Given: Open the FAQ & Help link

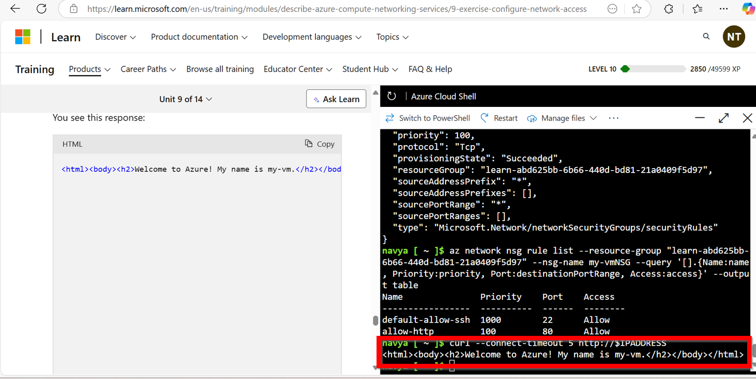Looking at the screenshot, I should (430, 69).
